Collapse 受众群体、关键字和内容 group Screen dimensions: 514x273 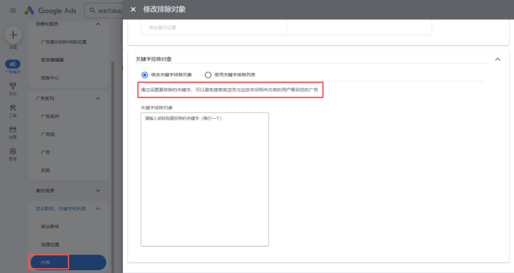[98, 209]
